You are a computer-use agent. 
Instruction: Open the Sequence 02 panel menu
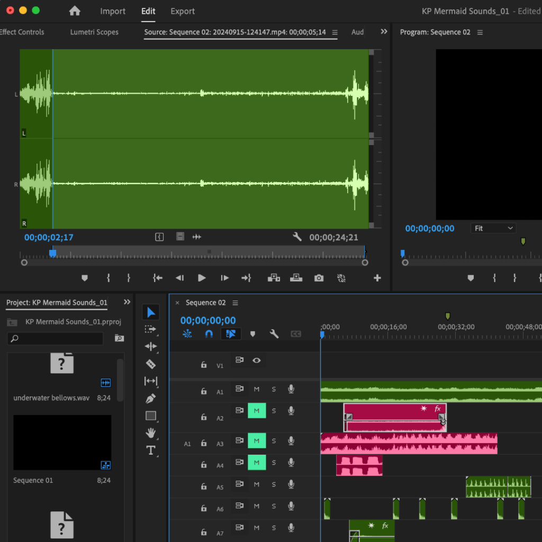click(236, 303)
